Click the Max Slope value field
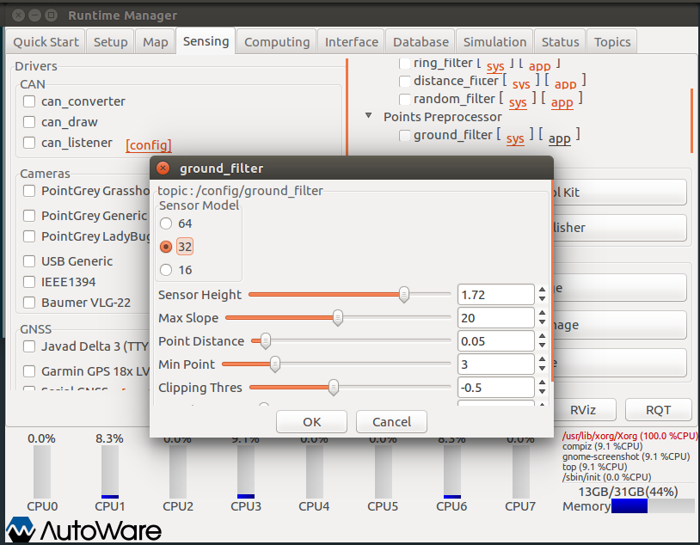 pyautogui.click(x=496, y=317)
